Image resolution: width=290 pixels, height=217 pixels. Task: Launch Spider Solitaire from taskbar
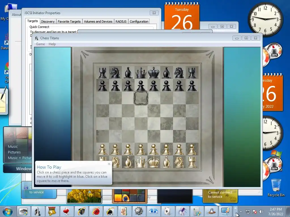(x=182, y=211)
